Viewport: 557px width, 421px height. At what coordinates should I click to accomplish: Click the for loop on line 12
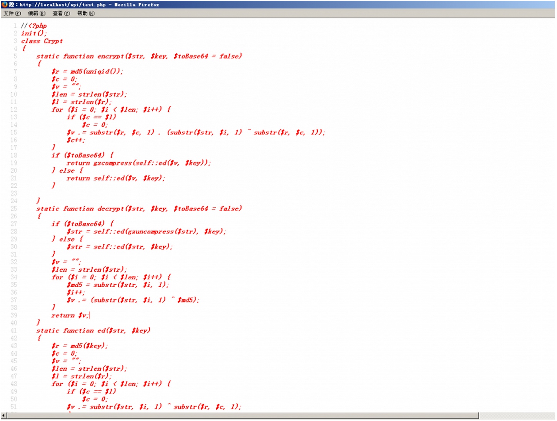112,110
